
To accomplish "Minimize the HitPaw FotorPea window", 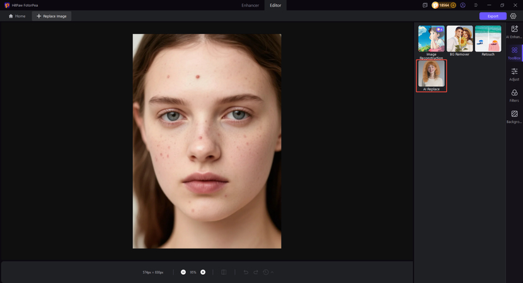I will coord(489,5).
